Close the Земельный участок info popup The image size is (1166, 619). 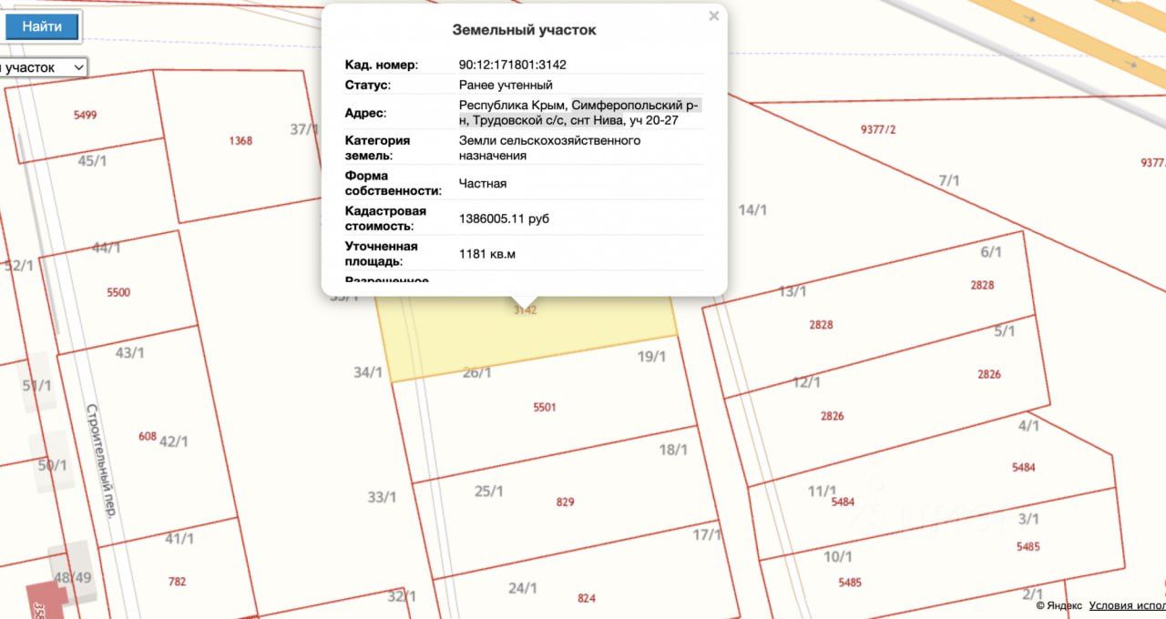714,15
